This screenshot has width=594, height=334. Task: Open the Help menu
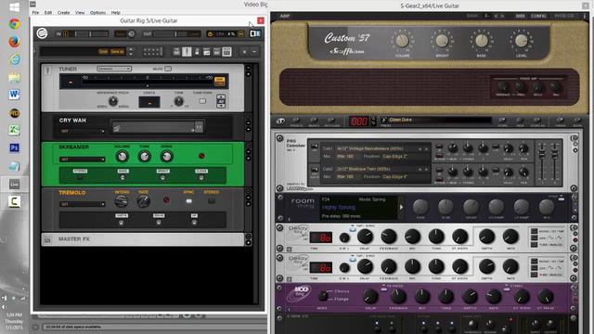click(115, 12)
